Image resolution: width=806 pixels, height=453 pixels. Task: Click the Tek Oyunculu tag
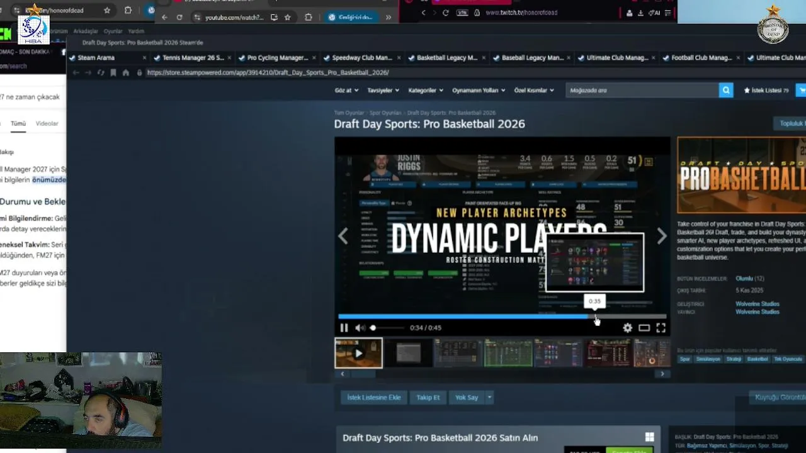click(787, 359)
